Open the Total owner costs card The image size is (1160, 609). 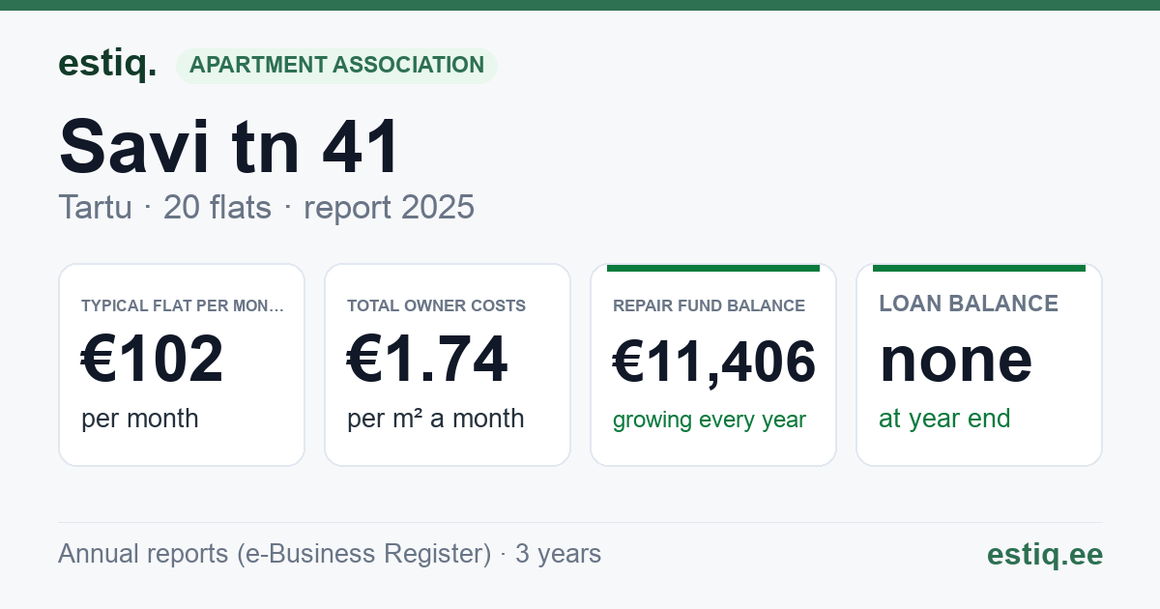(x=448, y=364)
